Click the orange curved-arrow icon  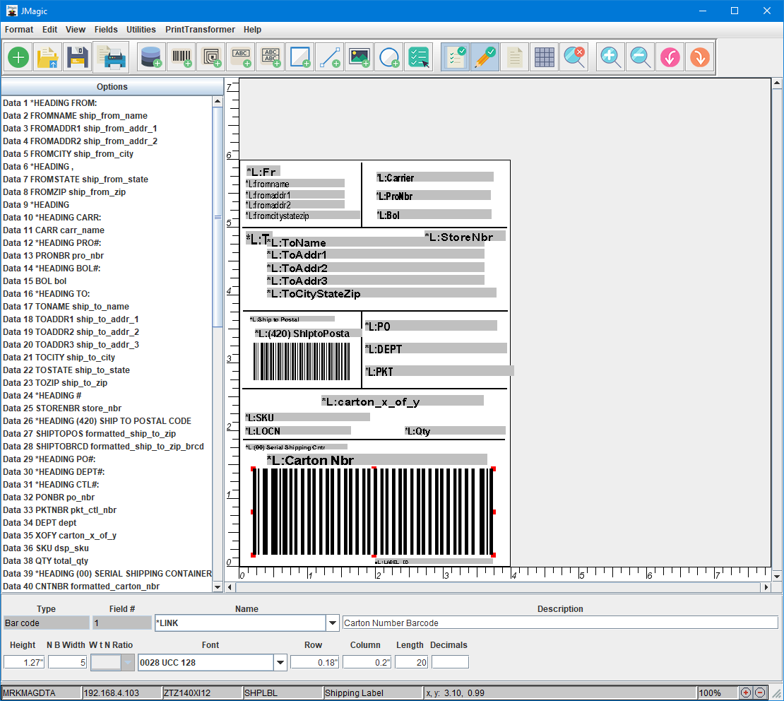700,57
